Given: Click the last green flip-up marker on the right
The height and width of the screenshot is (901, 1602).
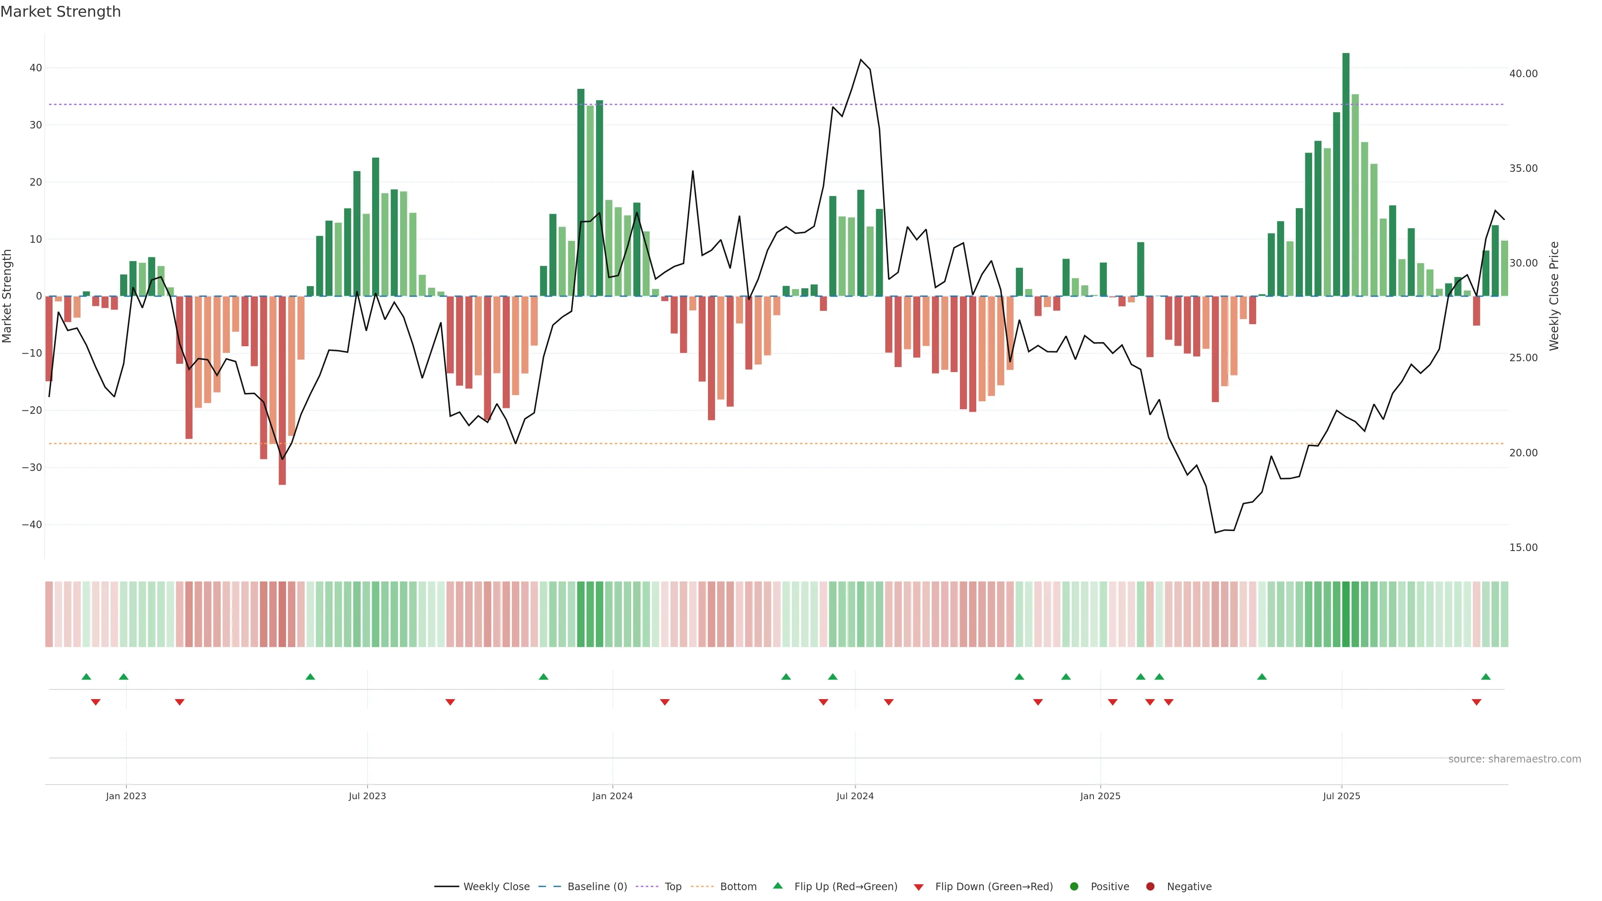Looking at the screenshot, I should [1486, 677].
